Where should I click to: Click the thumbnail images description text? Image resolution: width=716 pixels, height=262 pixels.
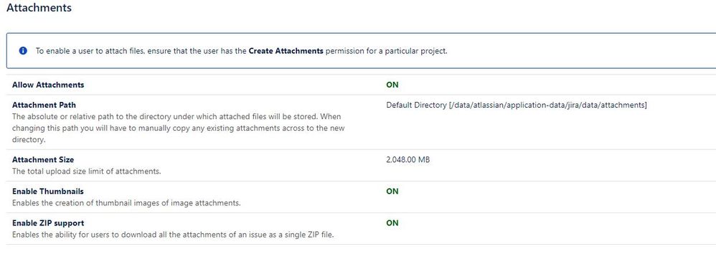click(126, 203)
